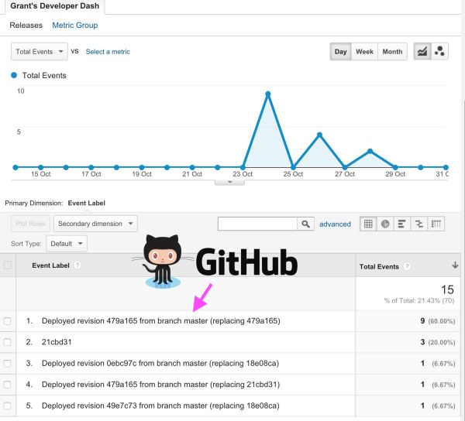Check the row 1 revision 479a165 checkbox
The height and width of the screenshot is (421, 465).
coord(7,321)
